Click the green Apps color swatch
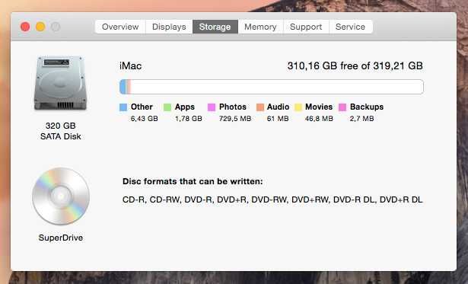The width and height of the screenshot is (468, 284). pyautogui.click(x=167, y=107)
